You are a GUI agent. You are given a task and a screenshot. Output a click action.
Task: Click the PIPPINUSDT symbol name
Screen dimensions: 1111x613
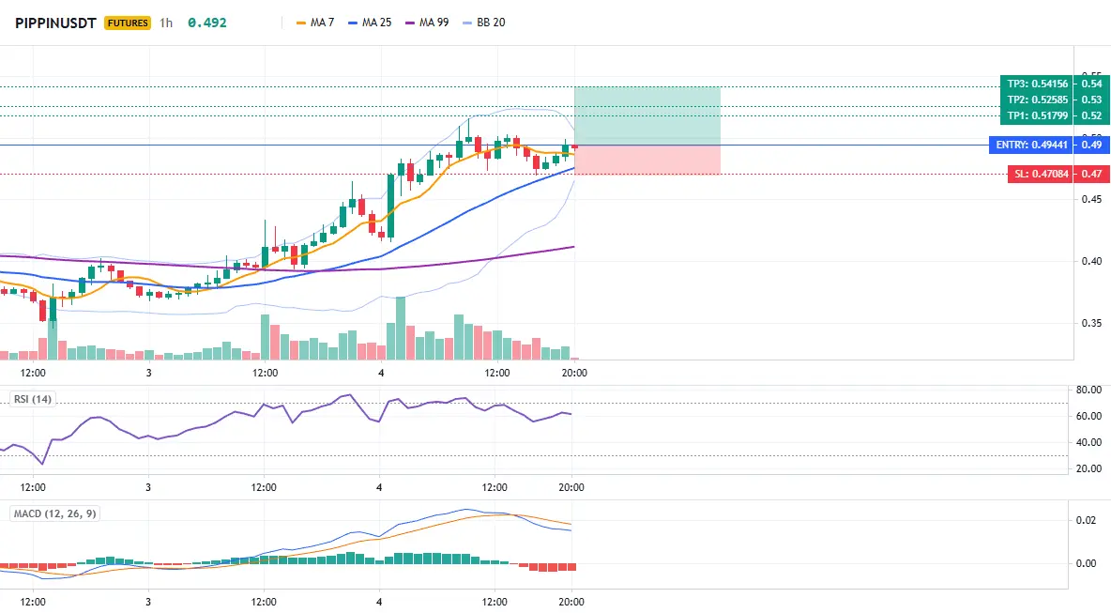click(x=55, y=23)
